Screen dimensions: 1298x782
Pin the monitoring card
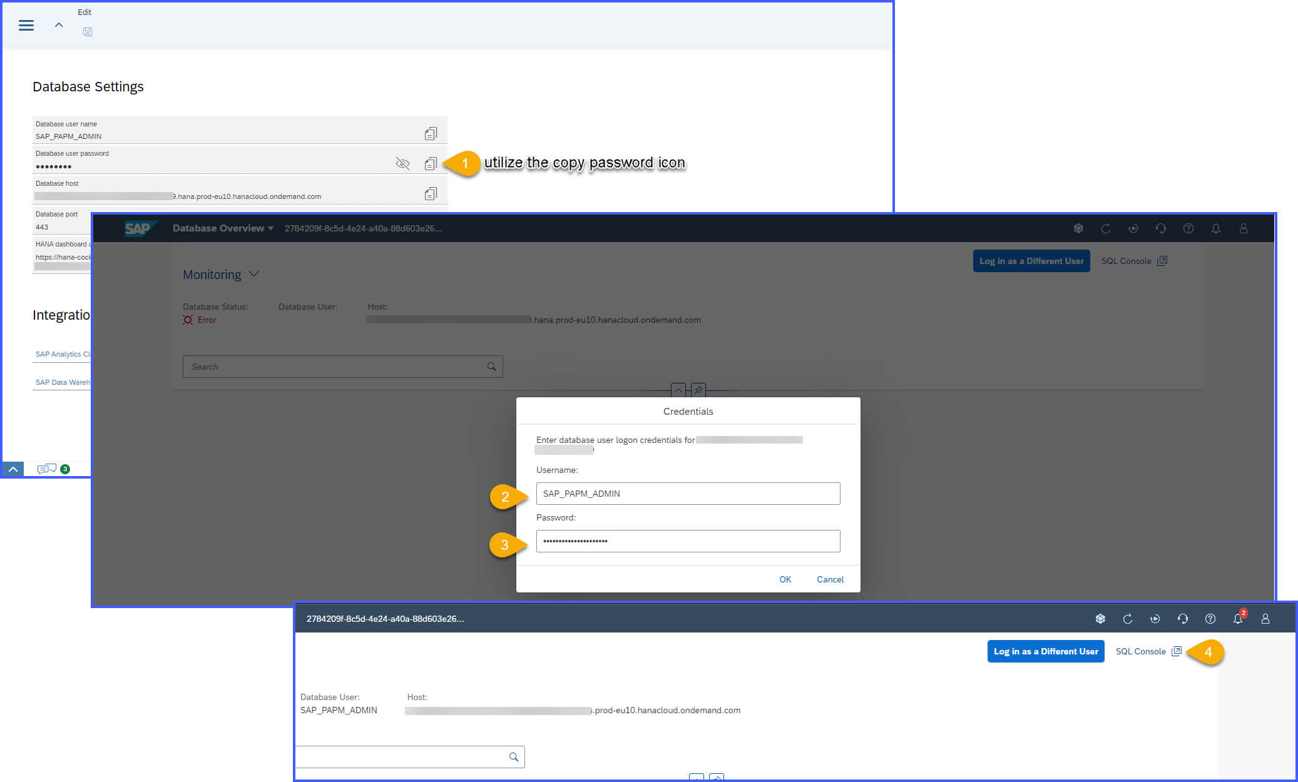[x=698, y=390]
